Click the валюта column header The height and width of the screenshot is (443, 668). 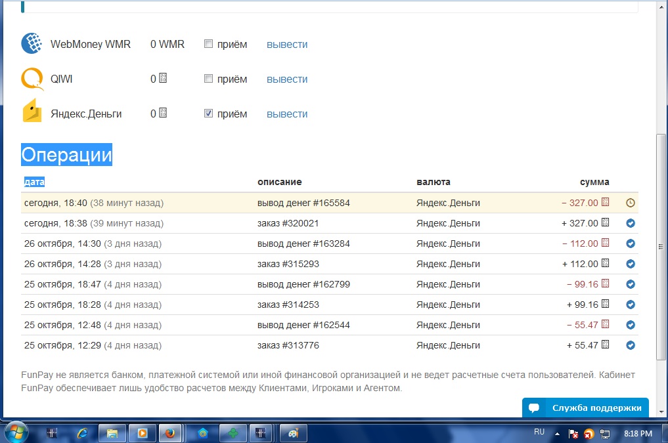click(x=434, y=182)
